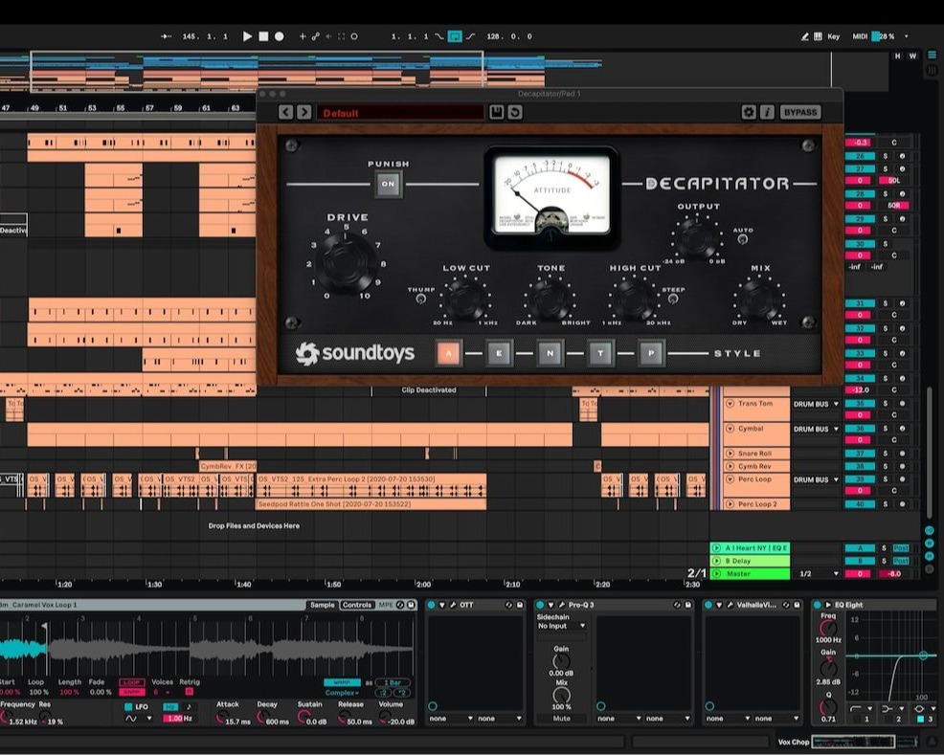Solo the Snare Roll track

coord(885,455)
